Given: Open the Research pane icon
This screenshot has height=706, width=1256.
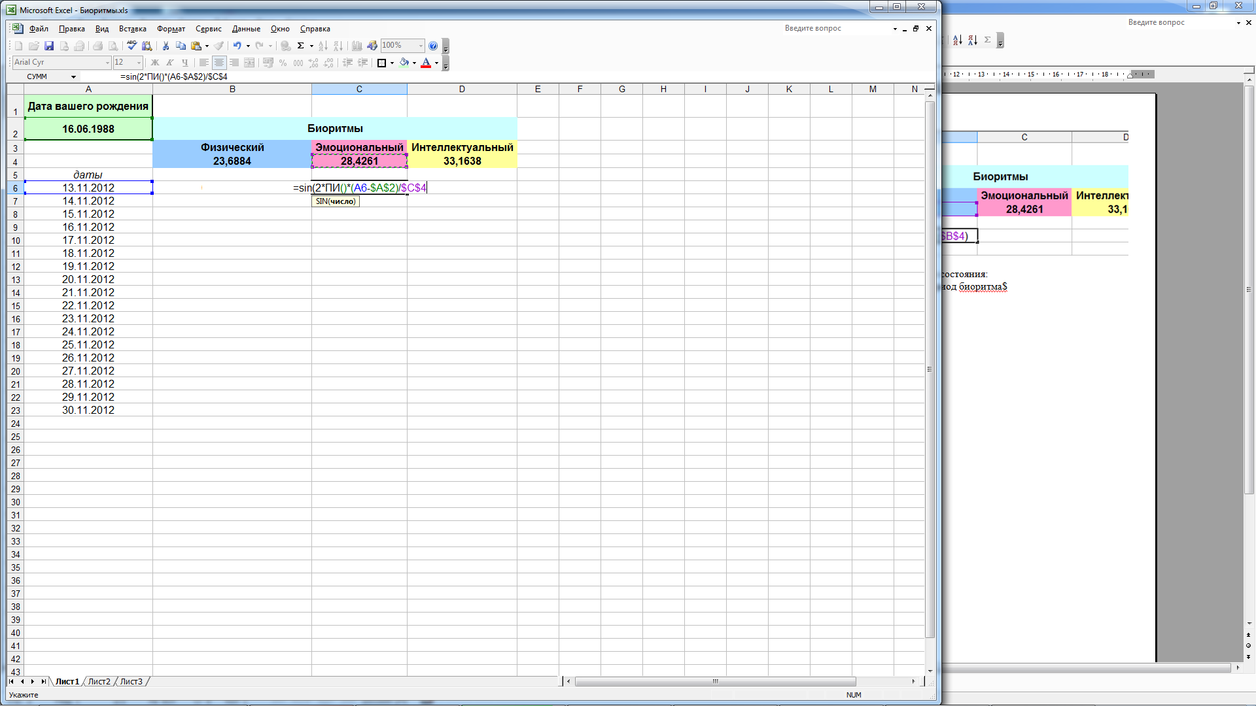Looking at the screenshot, I should click(147, 46).
